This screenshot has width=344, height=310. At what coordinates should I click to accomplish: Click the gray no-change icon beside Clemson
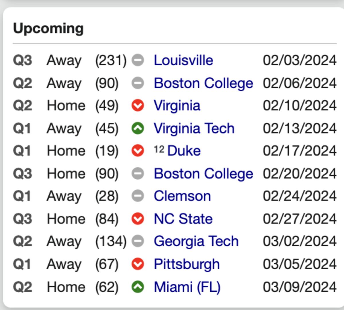(138, 196)
